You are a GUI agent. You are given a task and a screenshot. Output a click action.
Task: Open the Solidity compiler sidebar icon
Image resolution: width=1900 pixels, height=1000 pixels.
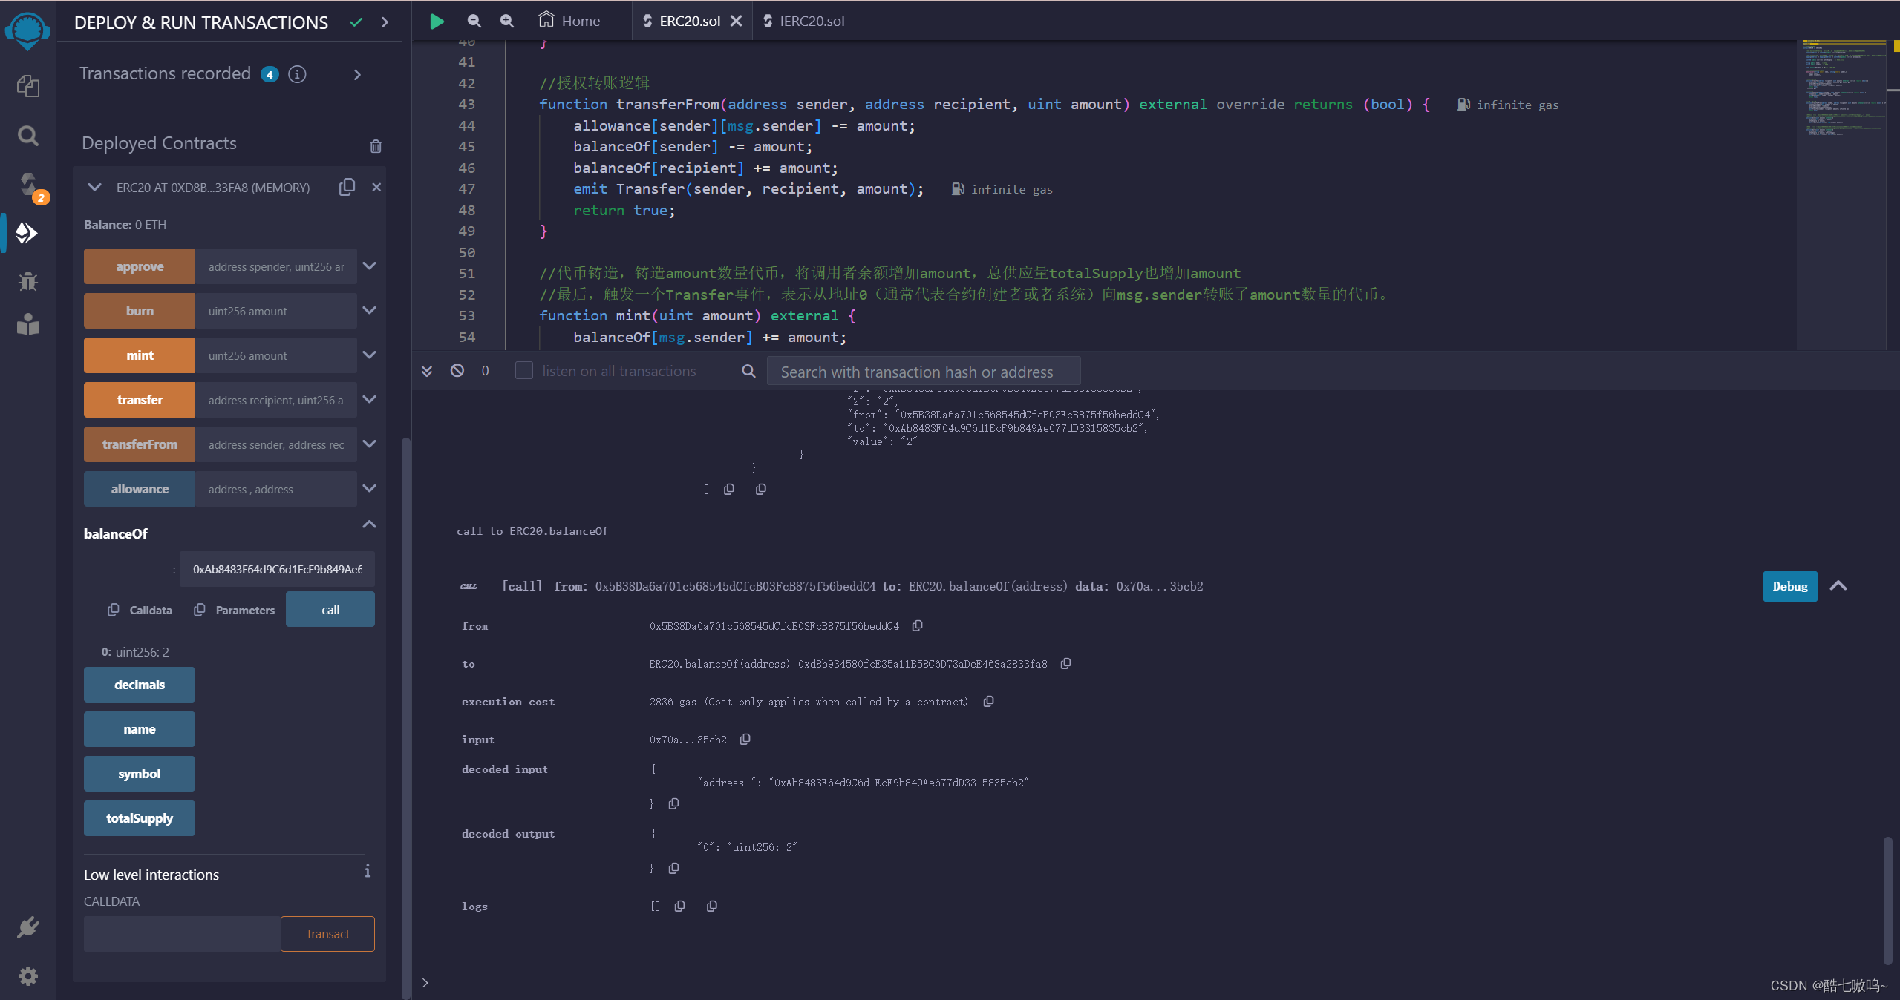[x=27, y=185]
